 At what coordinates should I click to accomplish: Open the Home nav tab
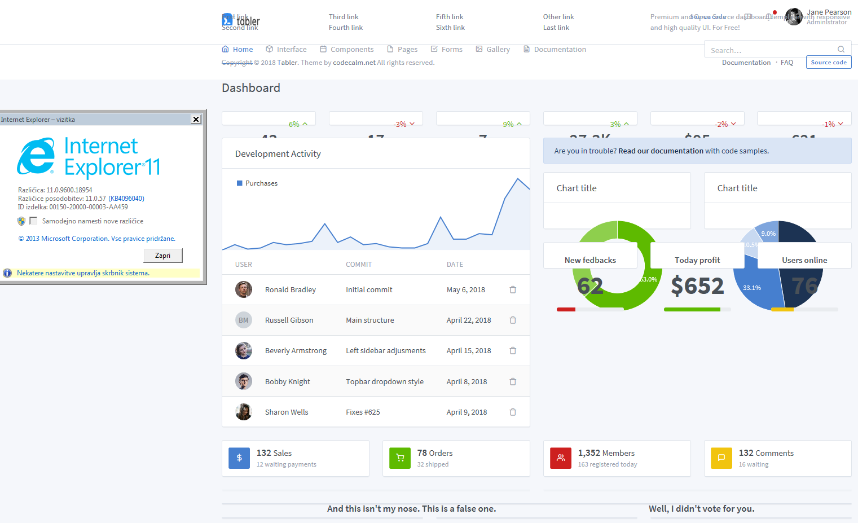(237, 49)
